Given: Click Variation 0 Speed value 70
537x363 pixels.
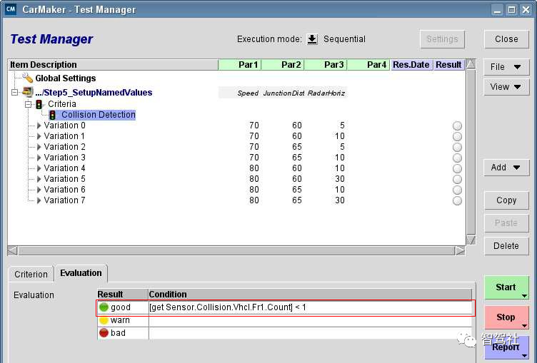Looking at the screenshot, I should click(254, 126).
